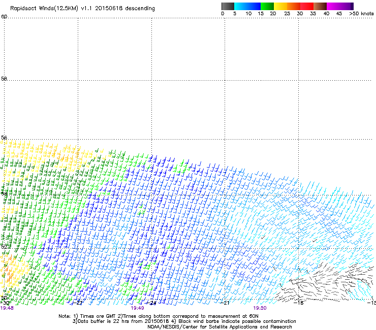Click the latitude label '58'
The width and height of the screenshot is (376, 330).
click(x=4, y=79)
